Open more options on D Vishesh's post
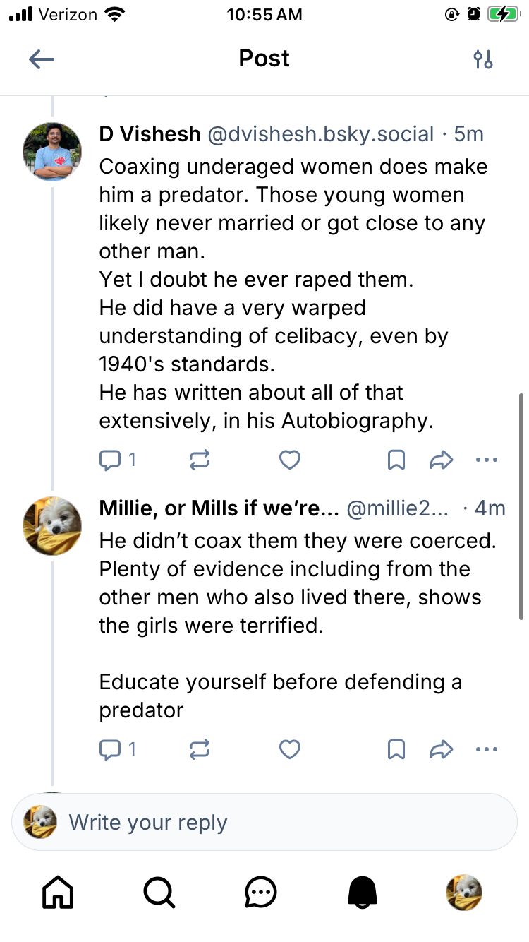 pyautogui.click(x=487, y=460)
